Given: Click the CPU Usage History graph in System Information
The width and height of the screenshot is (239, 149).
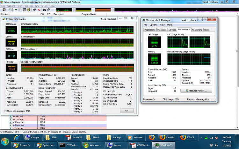Looking at the screenshot, I should pyautogui.click(x=77, y=30).
